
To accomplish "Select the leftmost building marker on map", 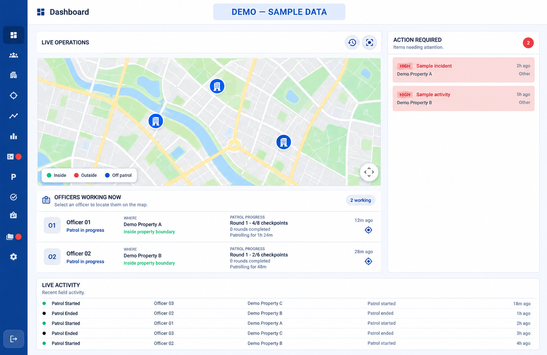I will point(156,121).
